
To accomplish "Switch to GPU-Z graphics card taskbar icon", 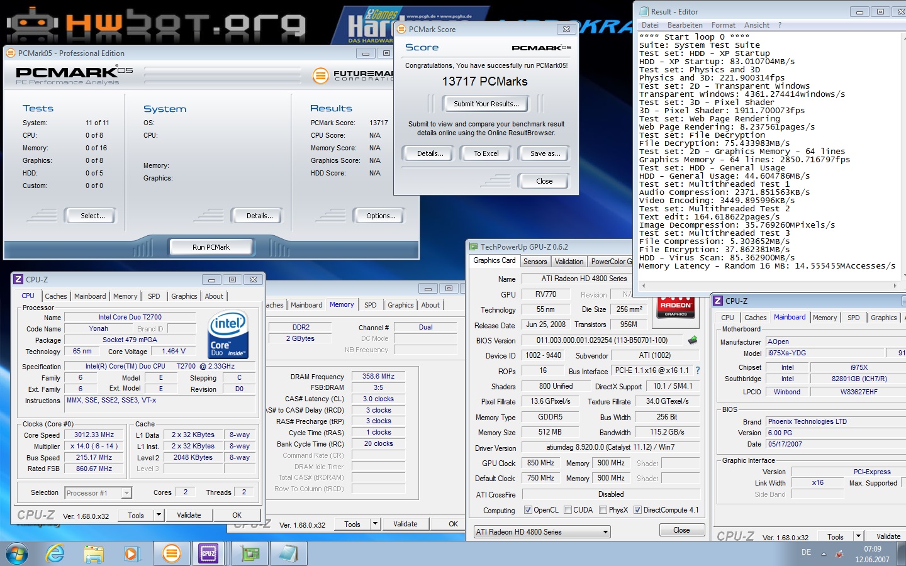I will 250,553.
